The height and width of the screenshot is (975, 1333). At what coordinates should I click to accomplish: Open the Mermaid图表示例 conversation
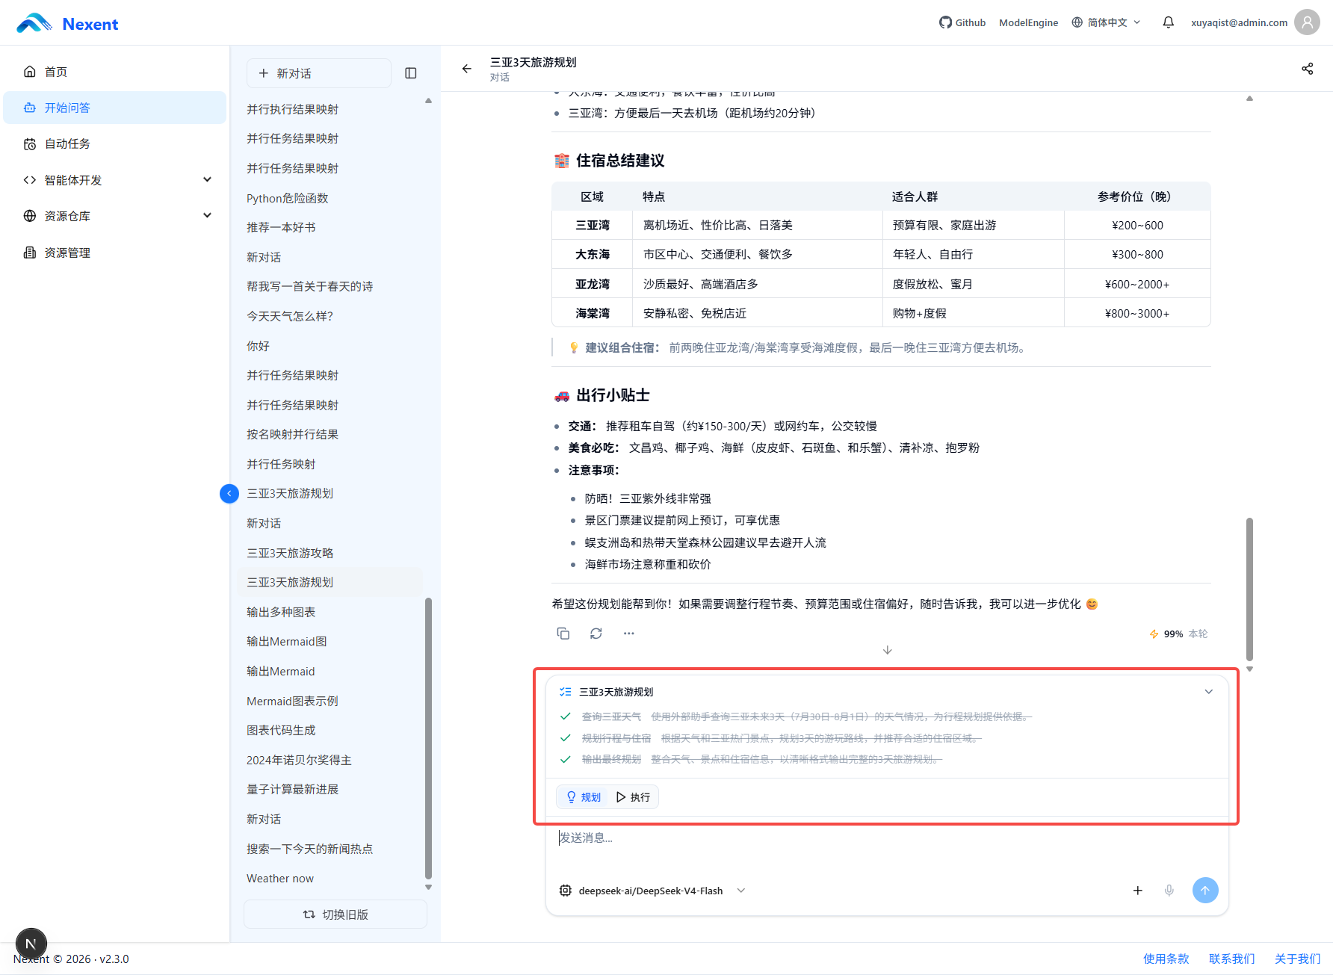(330, 701)
